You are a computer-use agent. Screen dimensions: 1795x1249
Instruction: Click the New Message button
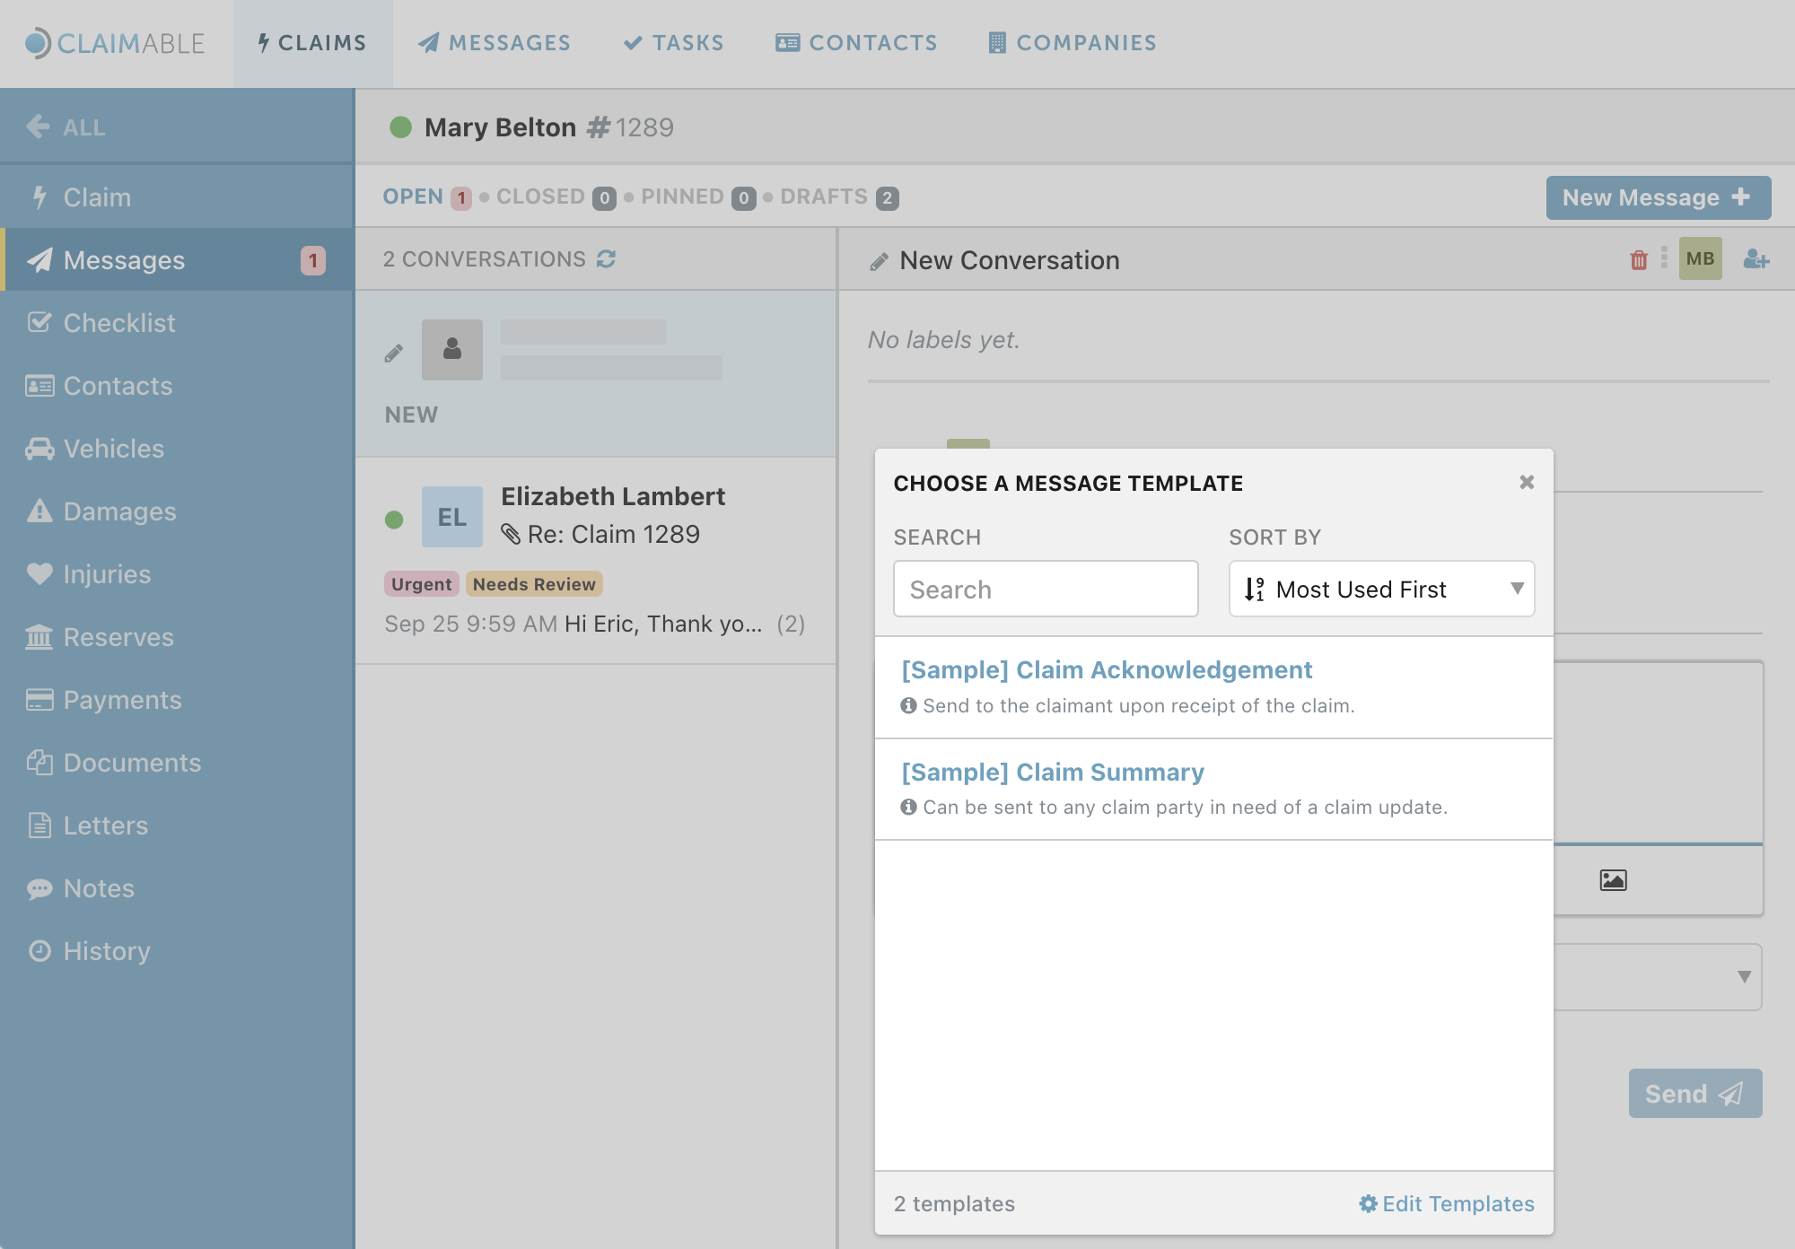click(1658, 197)
